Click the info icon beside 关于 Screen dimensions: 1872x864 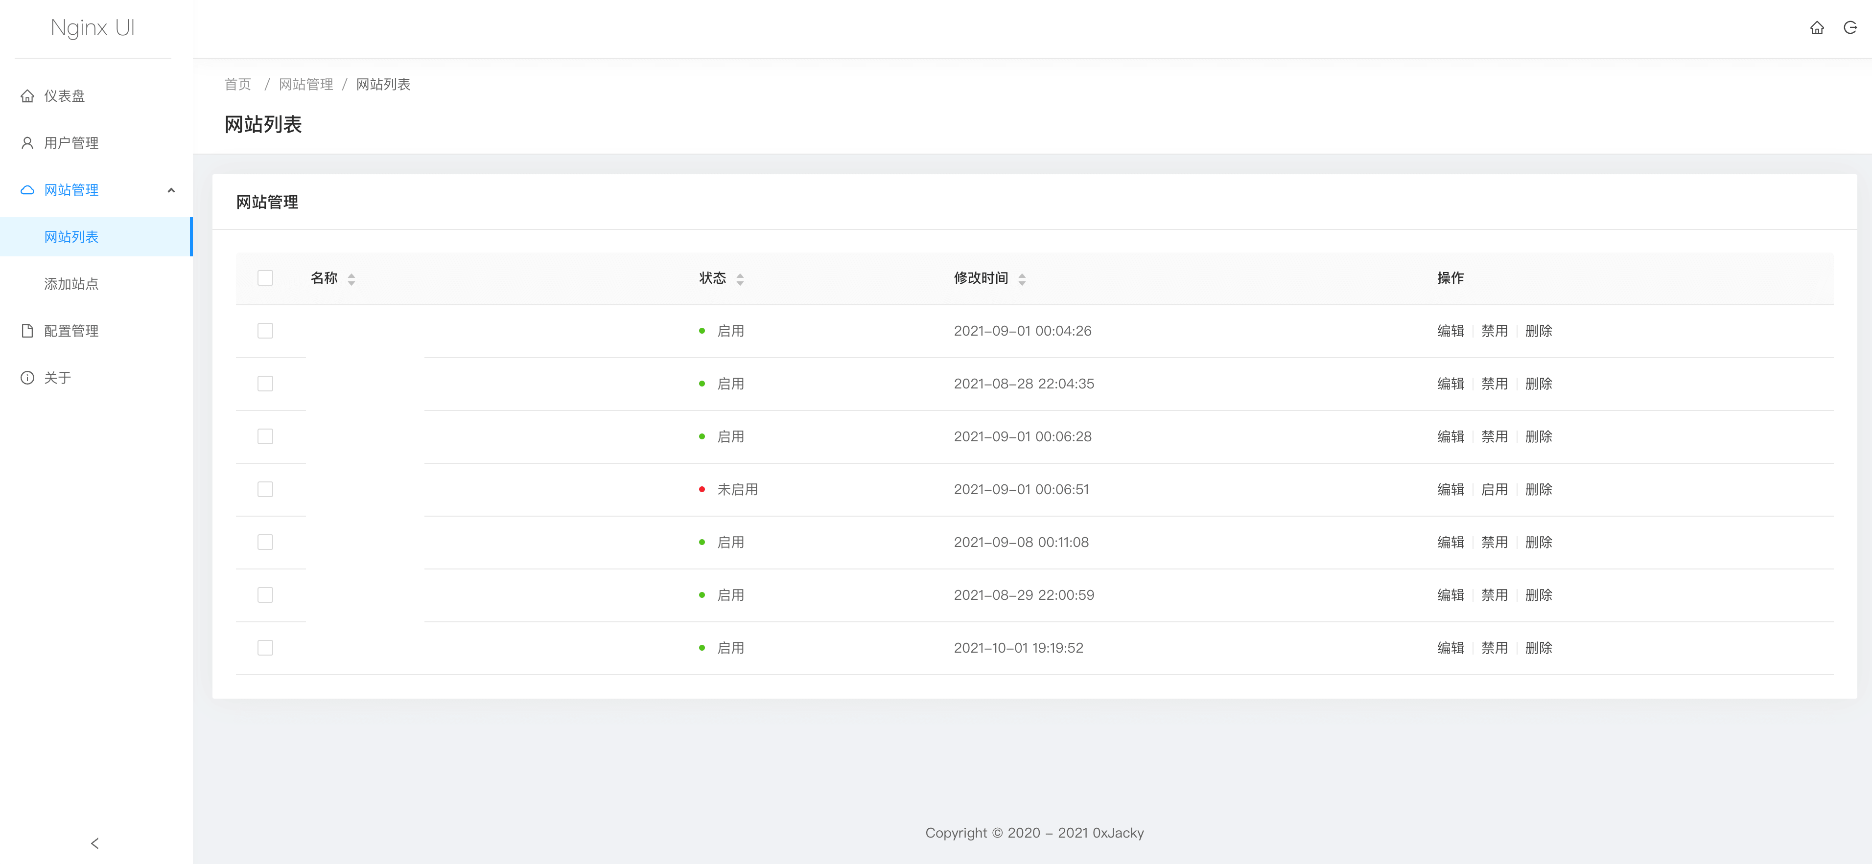point(27,378)
